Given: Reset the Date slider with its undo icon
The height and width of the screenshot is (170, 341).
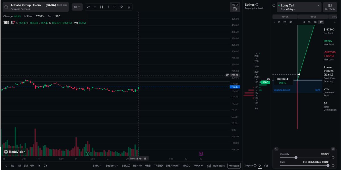Looking at the screenshot, I should [333, 165].
